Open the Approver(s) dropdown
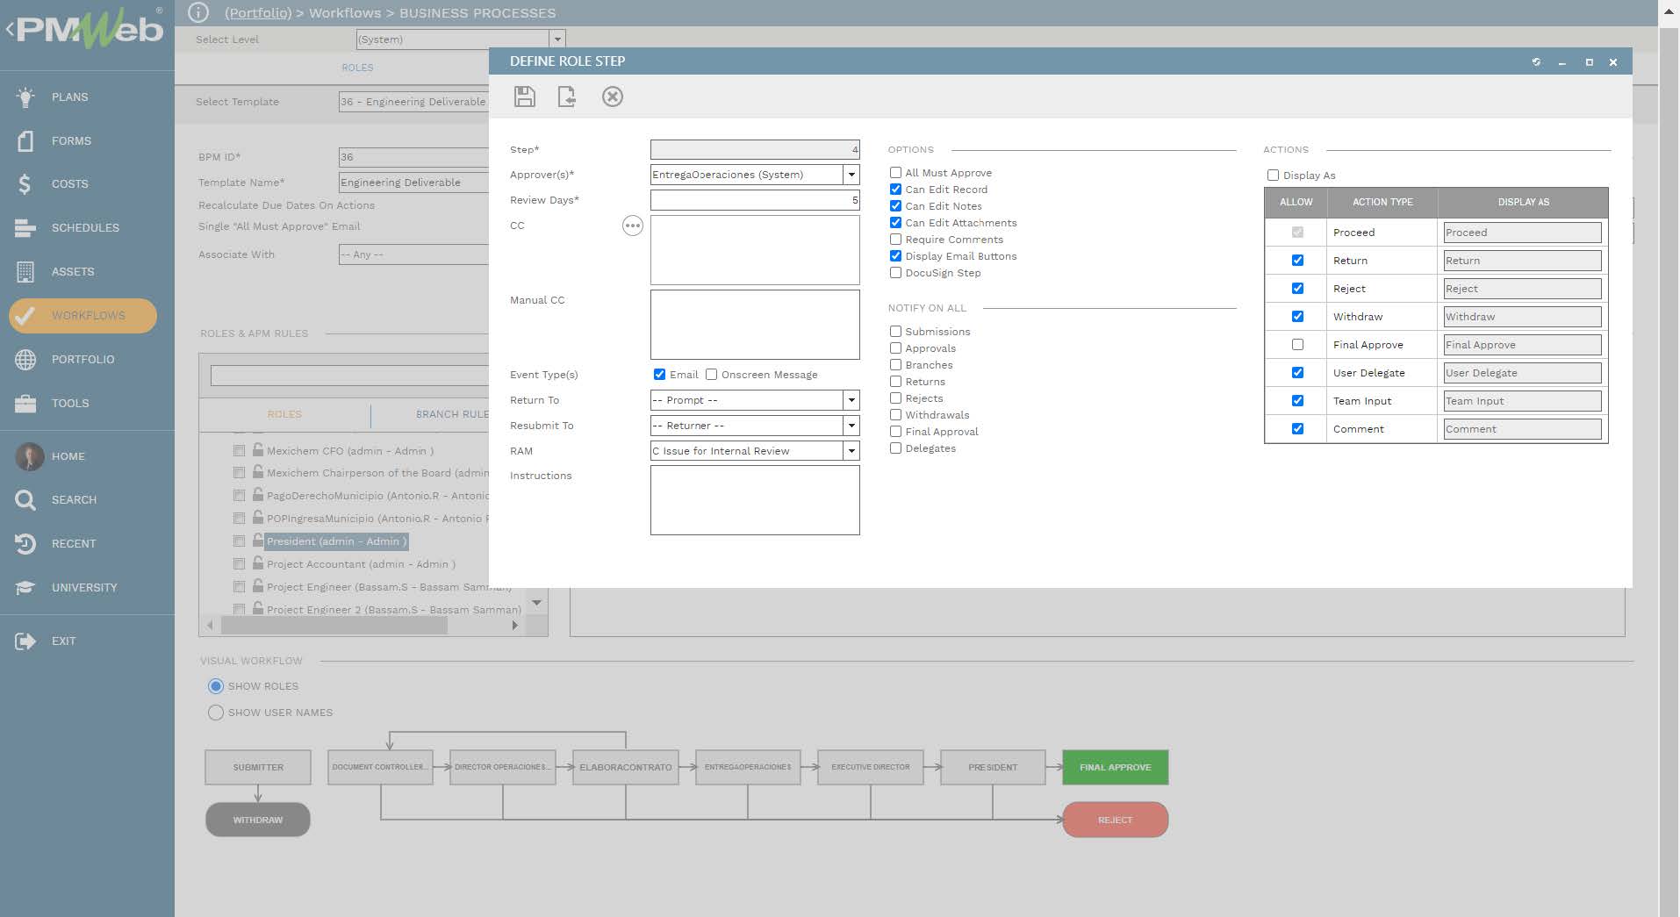 (850, 175)
